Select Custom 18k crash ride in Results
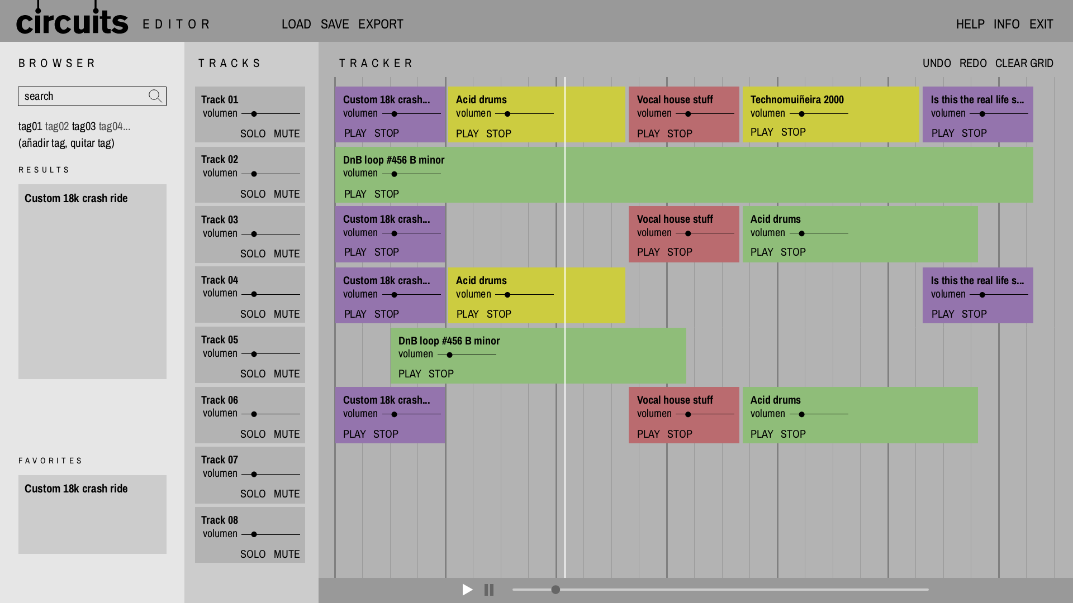The image size is (1073, 603). click(x=76, y=198)
